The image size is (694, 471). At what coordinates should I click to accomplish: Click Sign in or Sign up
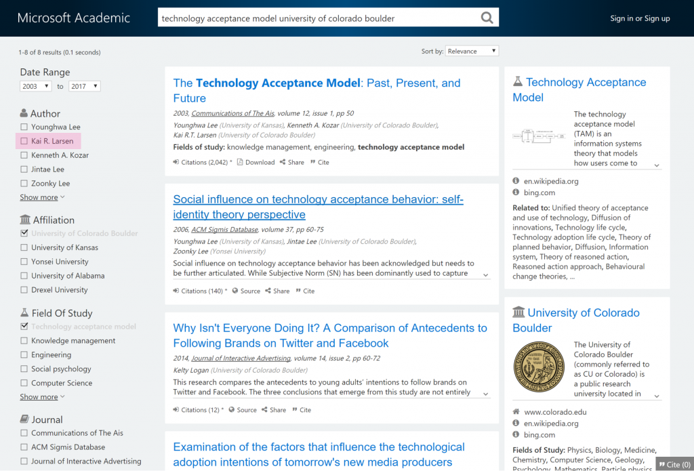pyautogui.click(x=640, y=18)
